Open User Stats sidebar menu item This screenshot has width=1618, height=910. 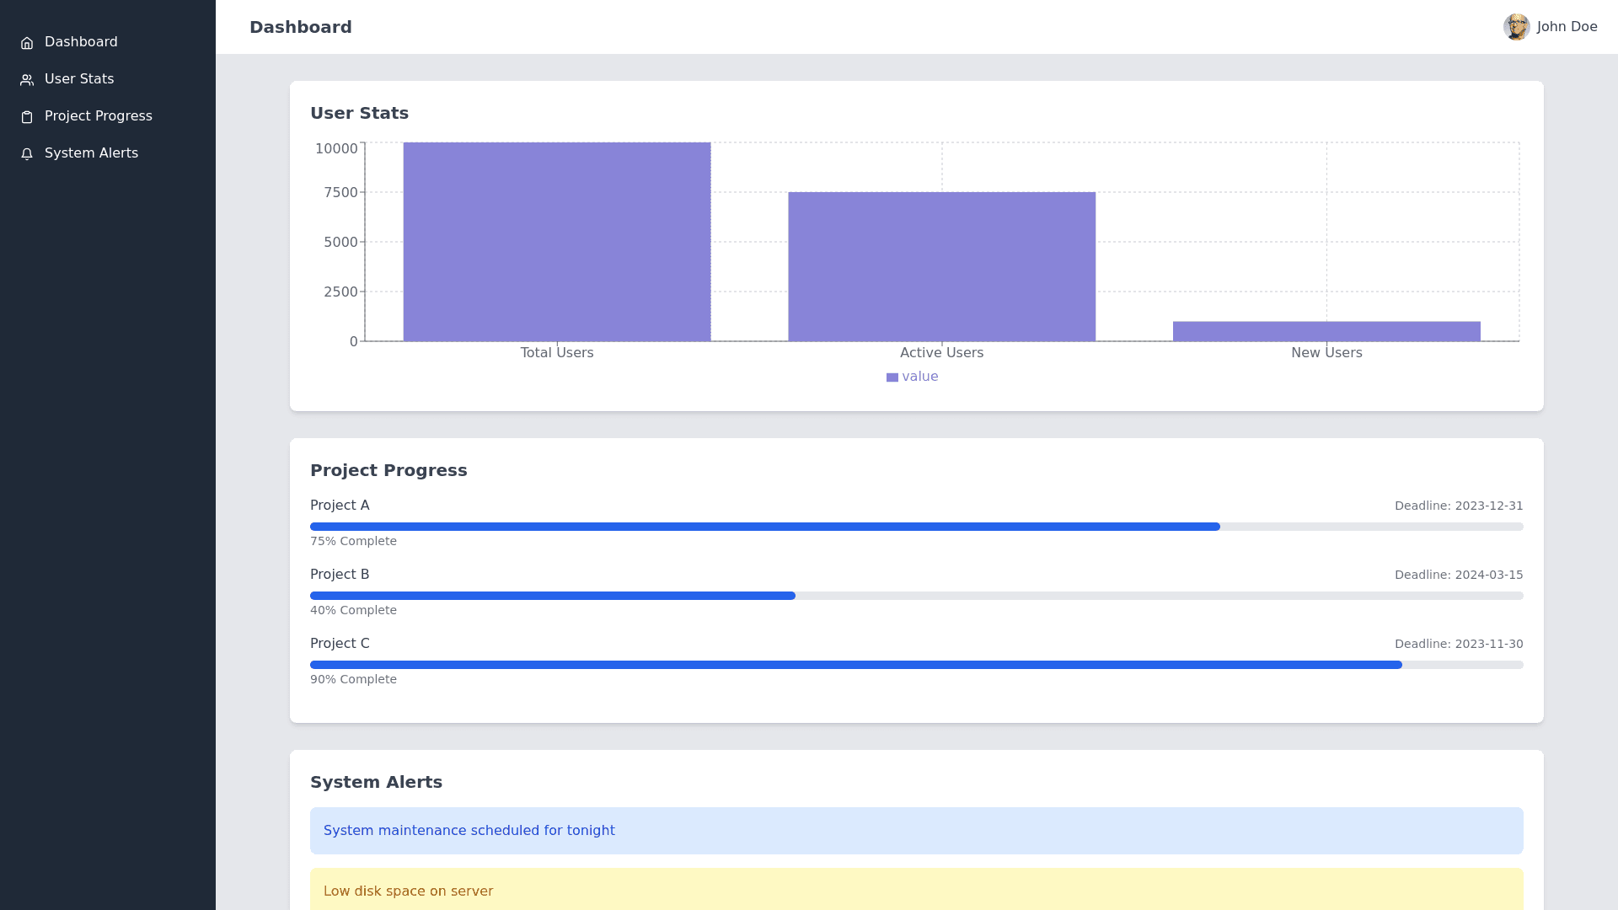(79, 79)
